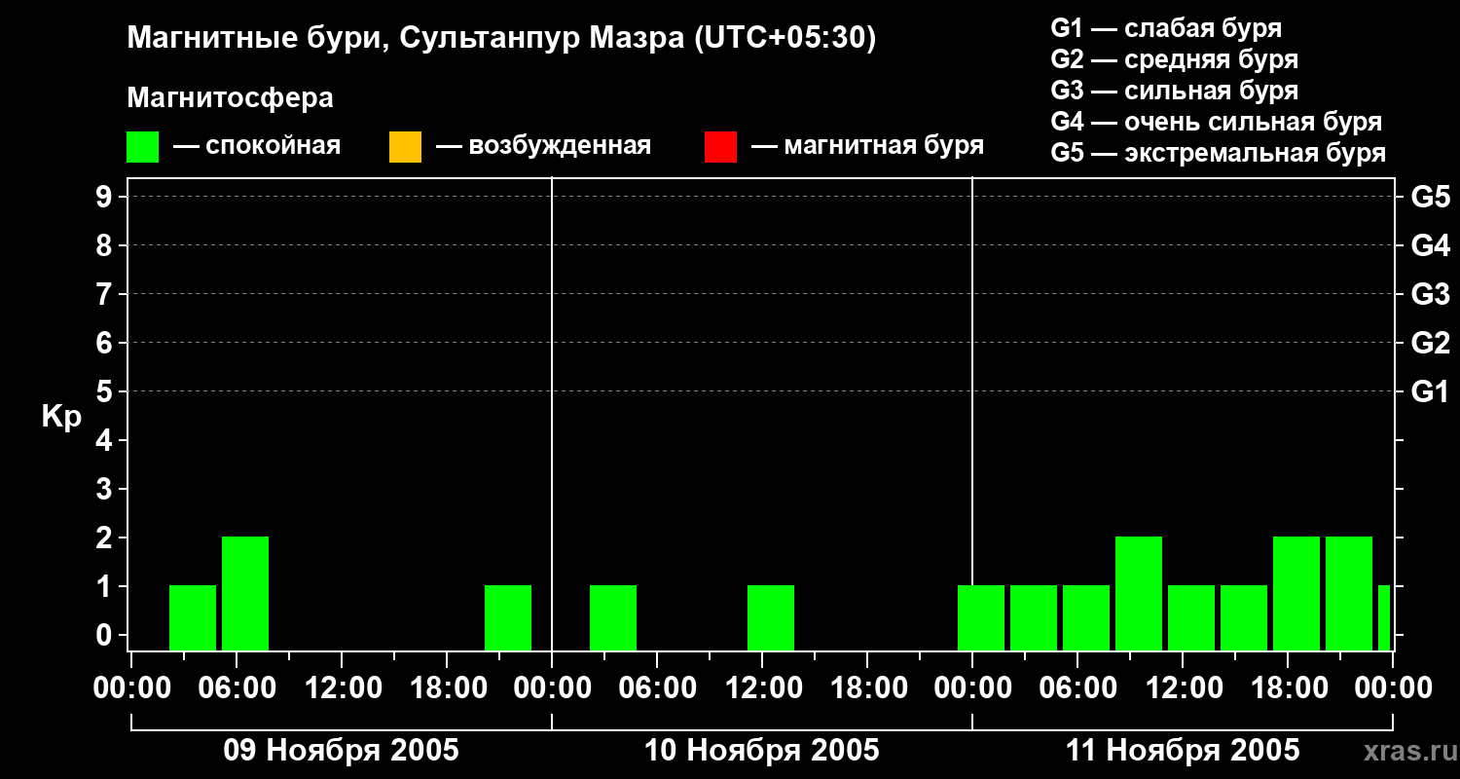Select the Kp 2 bar on 09 November

pyautogui.click(x=245, y=593)
